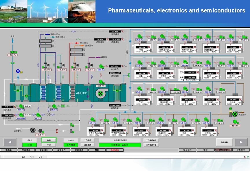Screen dimensions: 250x171
Task: Click the blue M motor icon
Action: (17, 71)
